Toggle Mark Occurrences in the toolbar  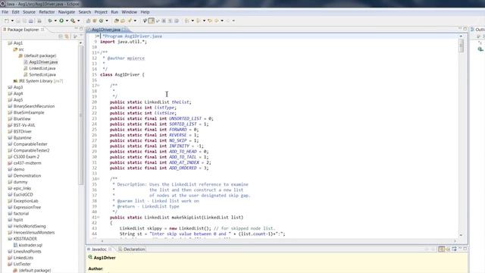coord(152,20)
